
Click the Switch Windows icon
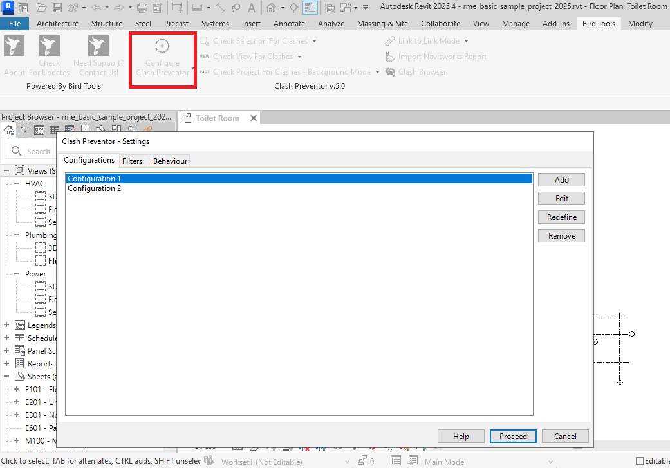click(345, 7)
